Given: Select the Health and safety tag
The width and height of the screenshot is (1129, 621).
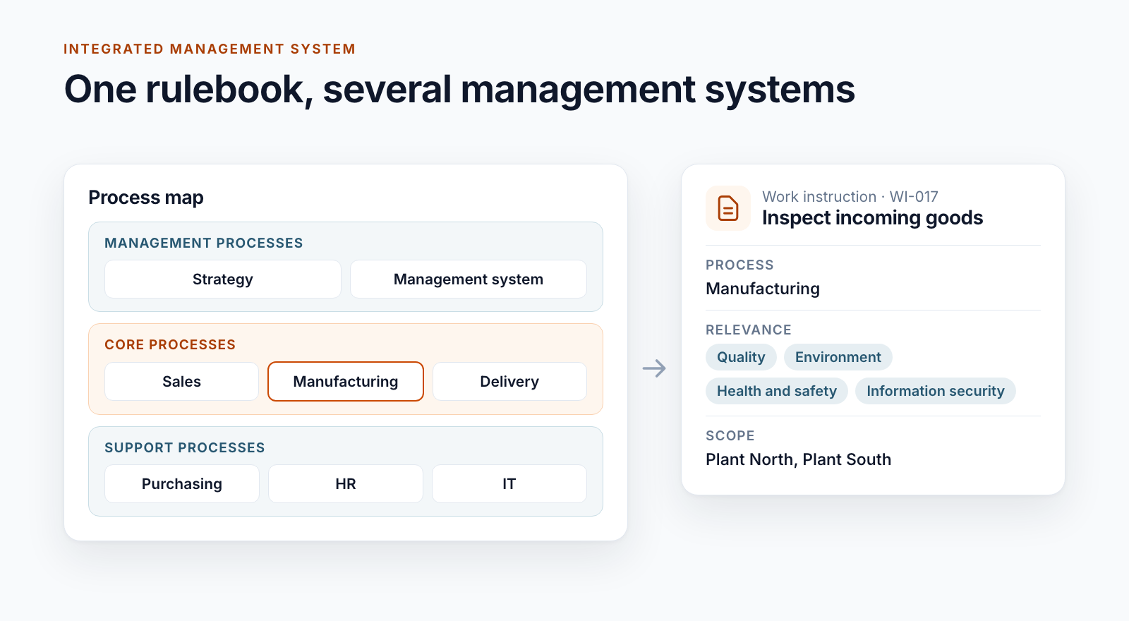Looking at the screenshot, I should (x=777, y=391).
